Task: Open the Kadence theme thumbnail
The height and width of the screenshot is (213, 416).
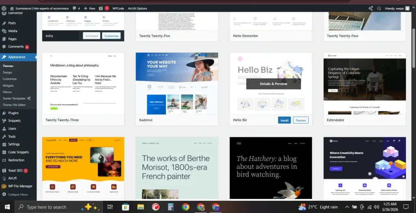Action: pos(177,84)
